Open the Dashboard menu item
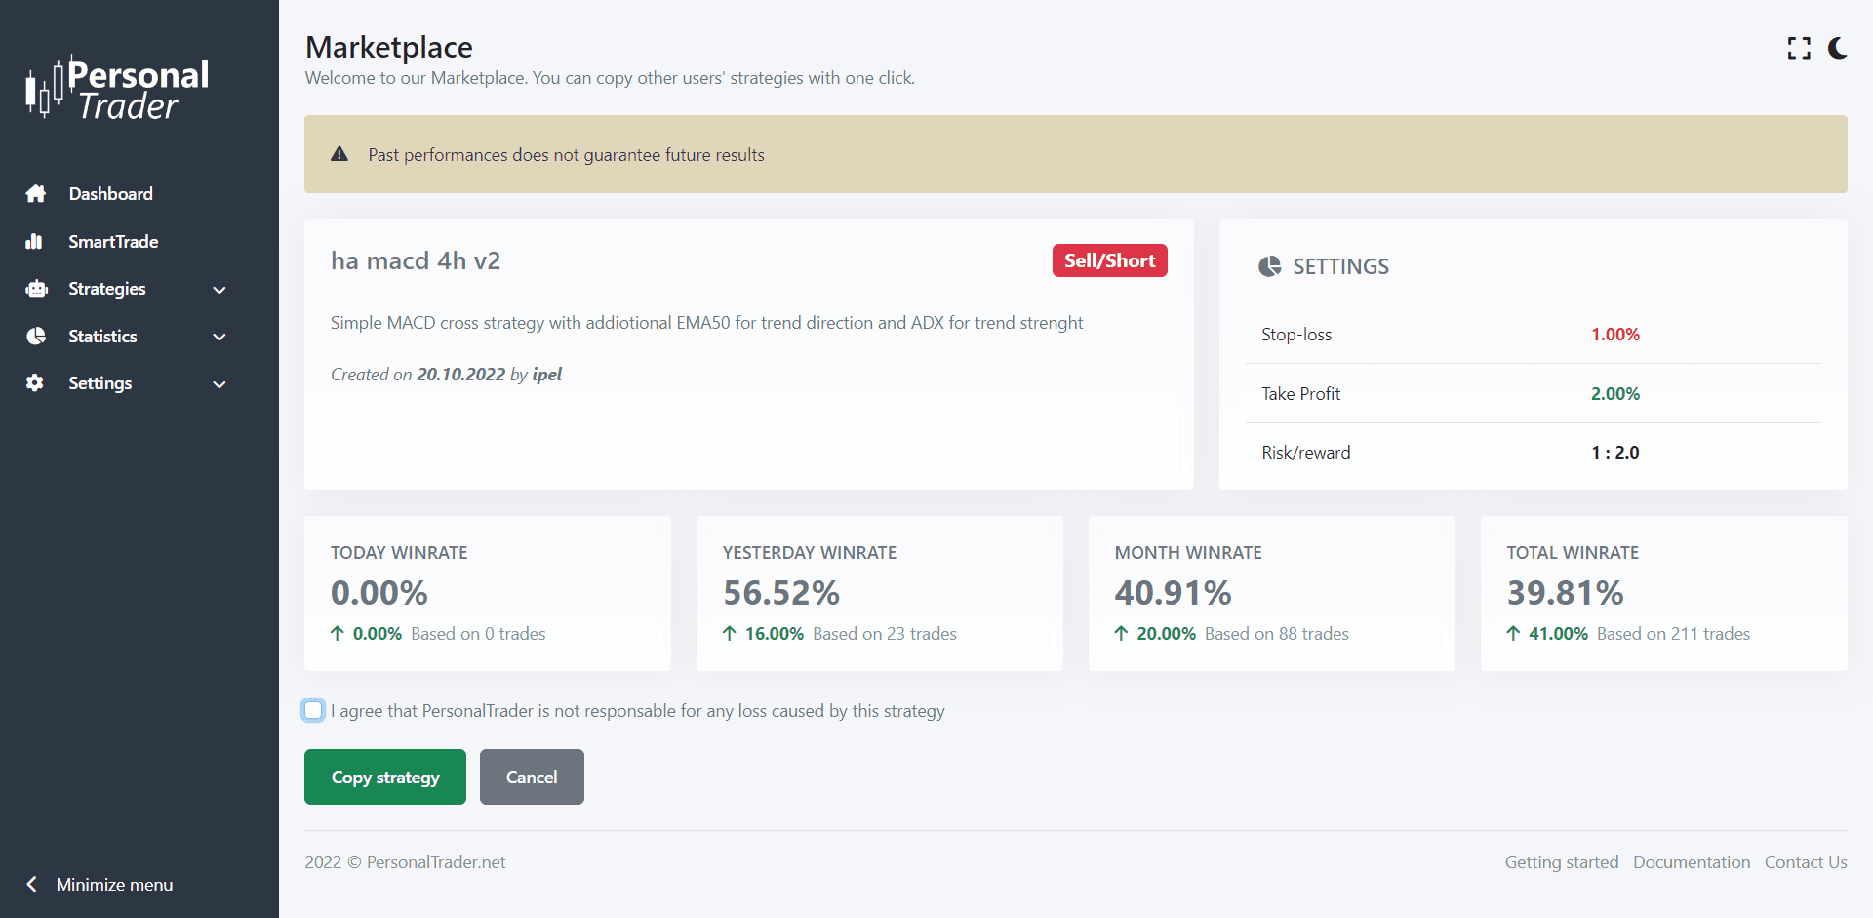Screen dimensions: 1873x918 (110, 194)
